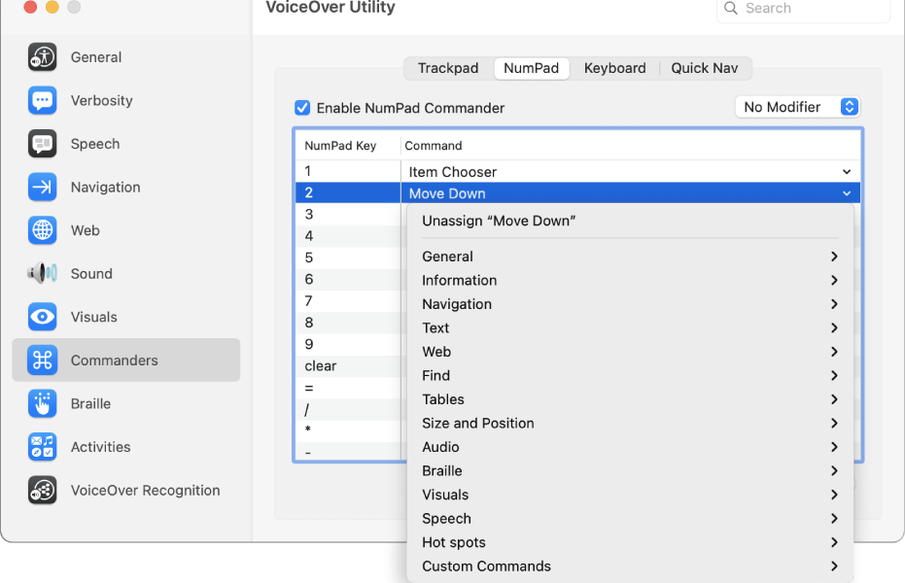Expand the Item Chooser command dropdown arrow
Viewport: 905px width, 583px height.
click(x=846, y=172)
